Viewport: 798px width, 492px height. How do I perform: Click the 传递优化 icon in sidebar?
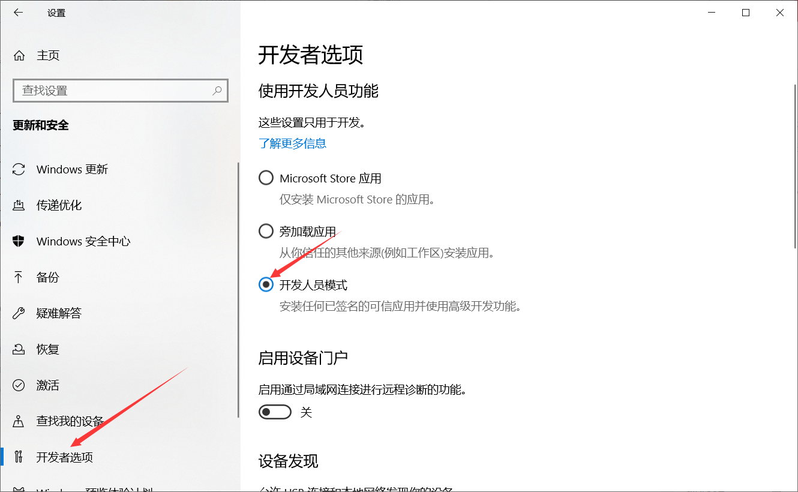click(x=17, y=205)
